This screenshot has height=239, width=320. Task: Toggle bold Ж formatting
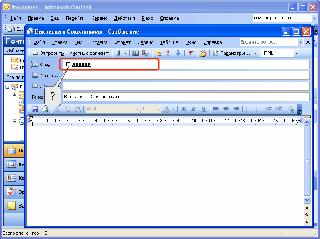(x=184, y=109)
